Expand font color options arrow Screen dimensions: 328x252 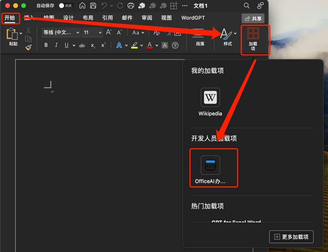point(157,45)
